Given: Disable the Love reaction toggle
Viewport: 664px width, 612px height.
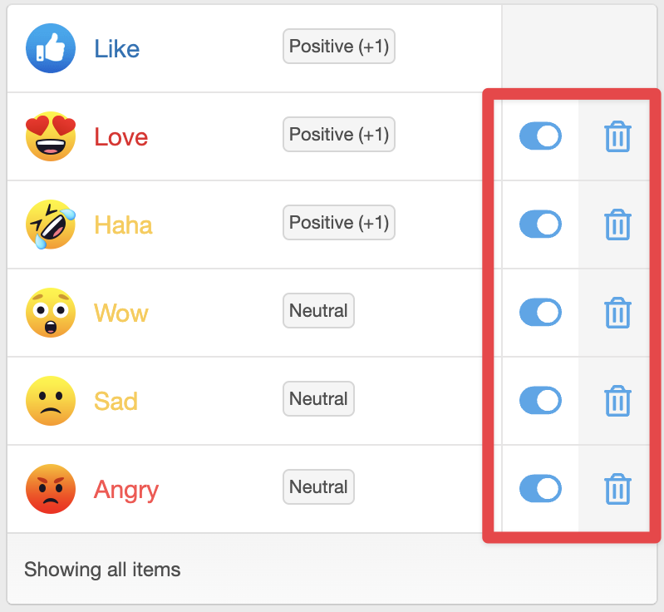Looking at the screenshot, I should (x=540, y=136).
